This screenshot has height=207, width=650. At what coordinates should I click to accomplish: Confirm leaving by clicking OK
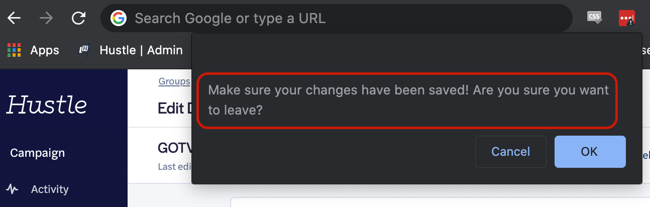point(590,151)
